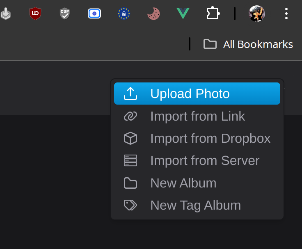Expand the All Bookmarks folder
This screenshot has height=249, width=302.
[x=248, y=44]
